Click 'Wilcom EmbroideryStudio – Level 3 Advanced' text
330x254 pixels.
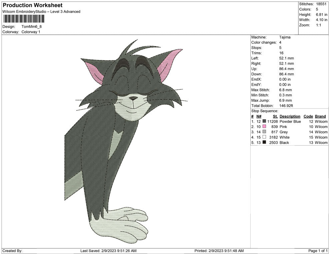tap(41, 12)
